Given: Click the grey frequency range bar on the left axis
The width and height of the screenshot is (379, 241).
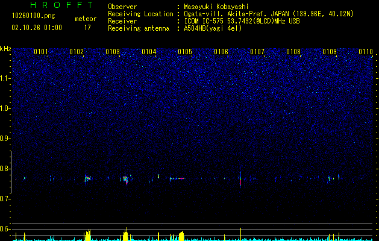Looking at the screenshot, I should 11,172.
